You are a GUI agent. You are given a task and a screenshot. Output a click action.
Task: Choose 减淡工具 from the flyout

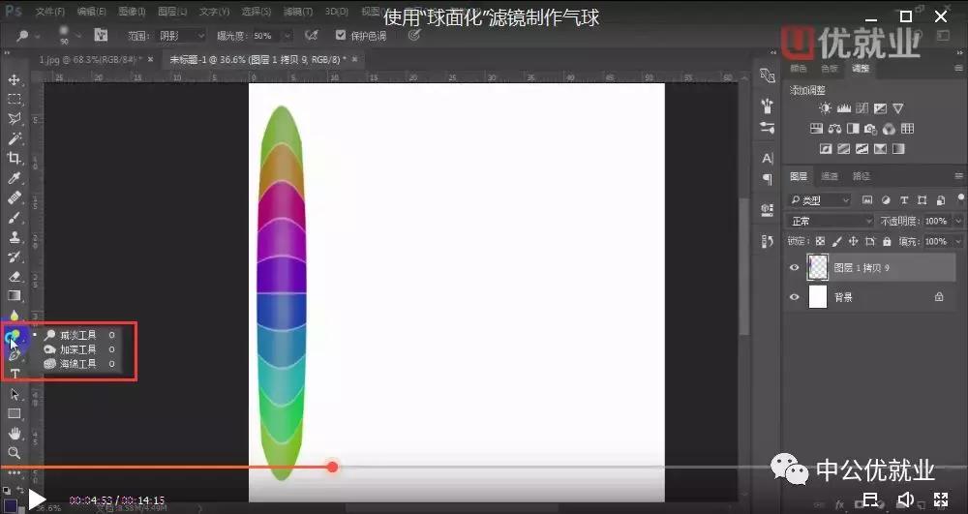[78, 335]
